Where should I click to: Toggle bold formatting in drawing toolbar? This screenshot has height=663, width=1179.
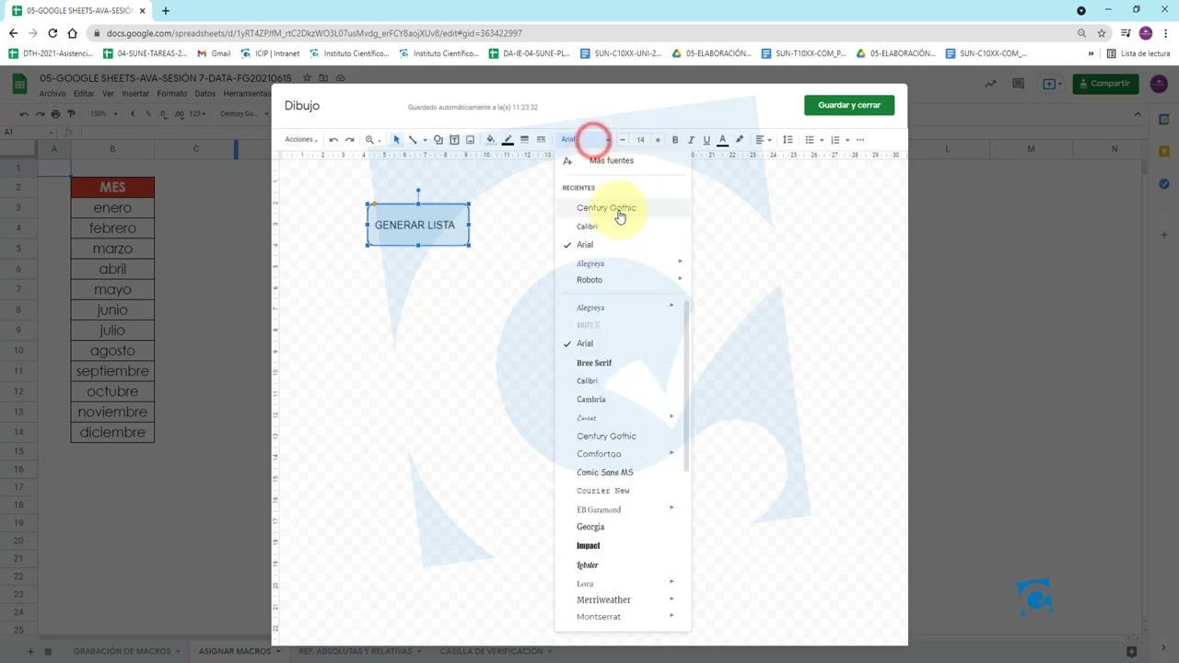tap(675, 140)
